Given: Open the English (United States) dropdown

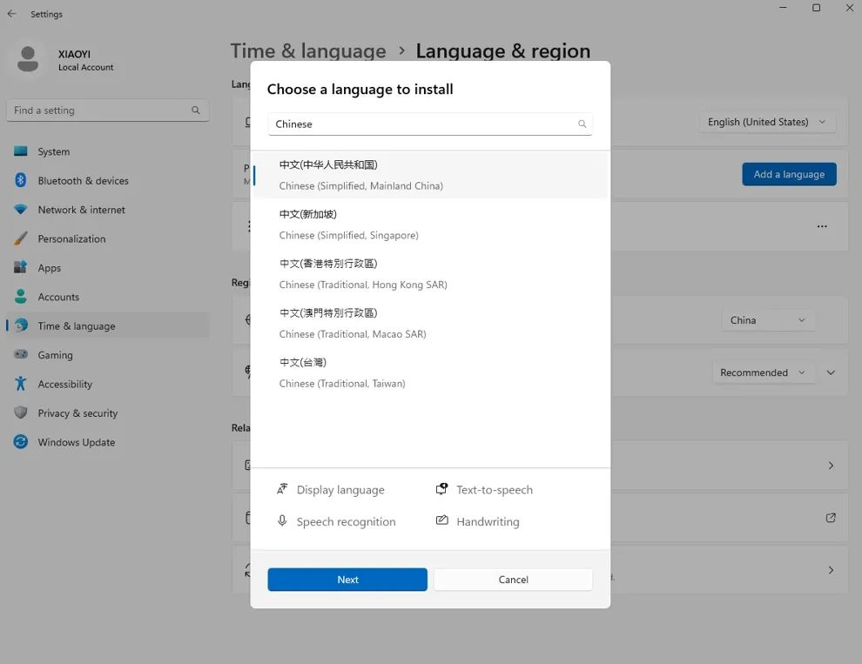Looking at the screenshot, I should [x=767, y=122].
